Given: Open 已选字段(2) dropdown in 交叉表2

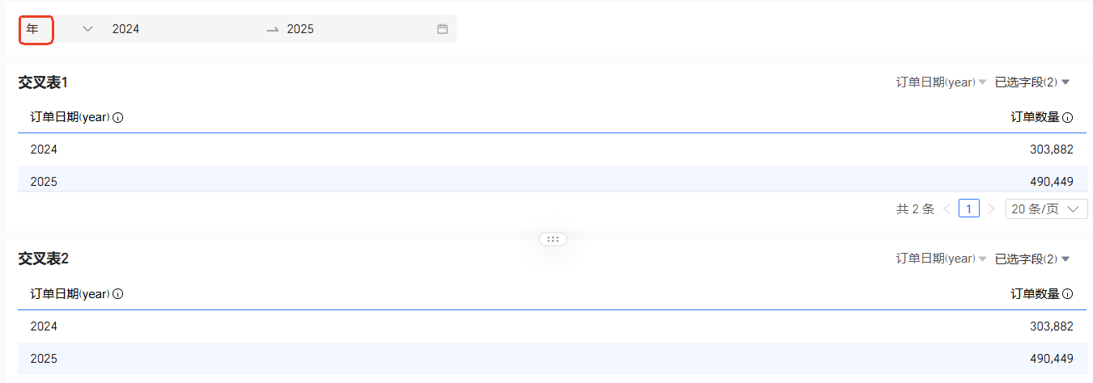Looking at the screenshot, I should (1032, 259).
